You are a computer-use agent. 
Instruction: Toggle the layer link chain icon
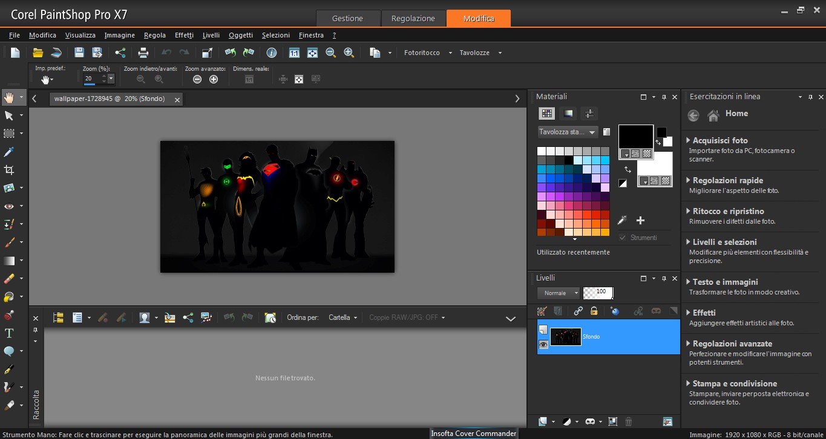[579, 311]
